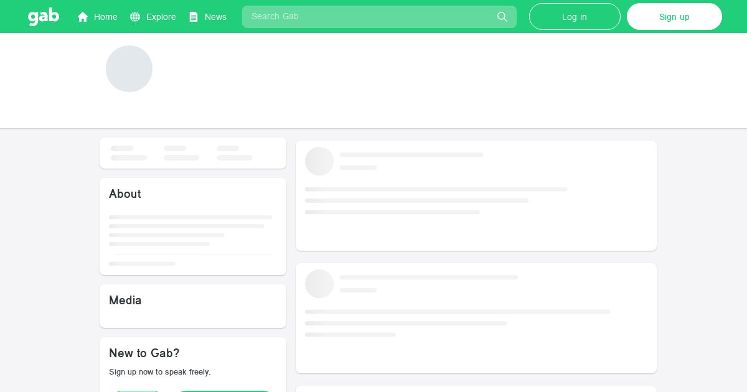This screenshot has width=747, height=392.
Task: Click the Log in button
Action: pos(575,17)
